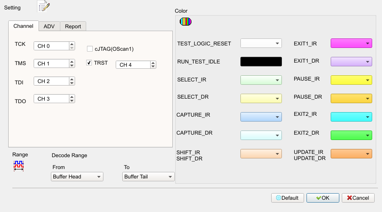Image resolution: width=382 pixels, height=212 pixels.
Task: Click the Decode Range label
Action: coord(69,156)
